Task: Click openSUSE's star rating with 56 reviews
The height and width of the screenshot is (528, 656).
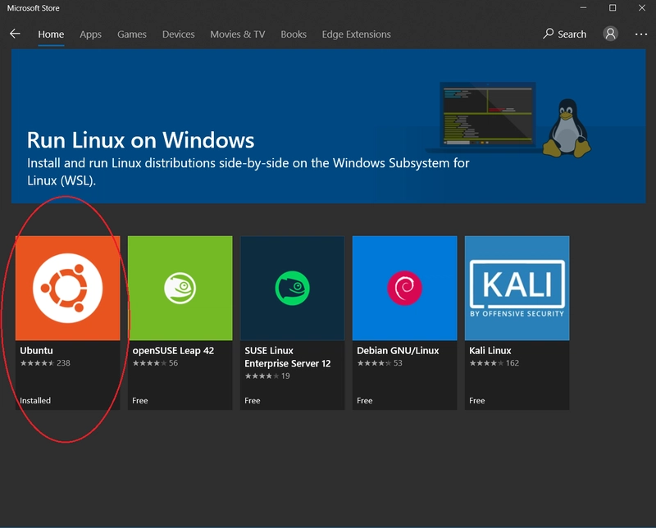Action: (x=155, y=362)
